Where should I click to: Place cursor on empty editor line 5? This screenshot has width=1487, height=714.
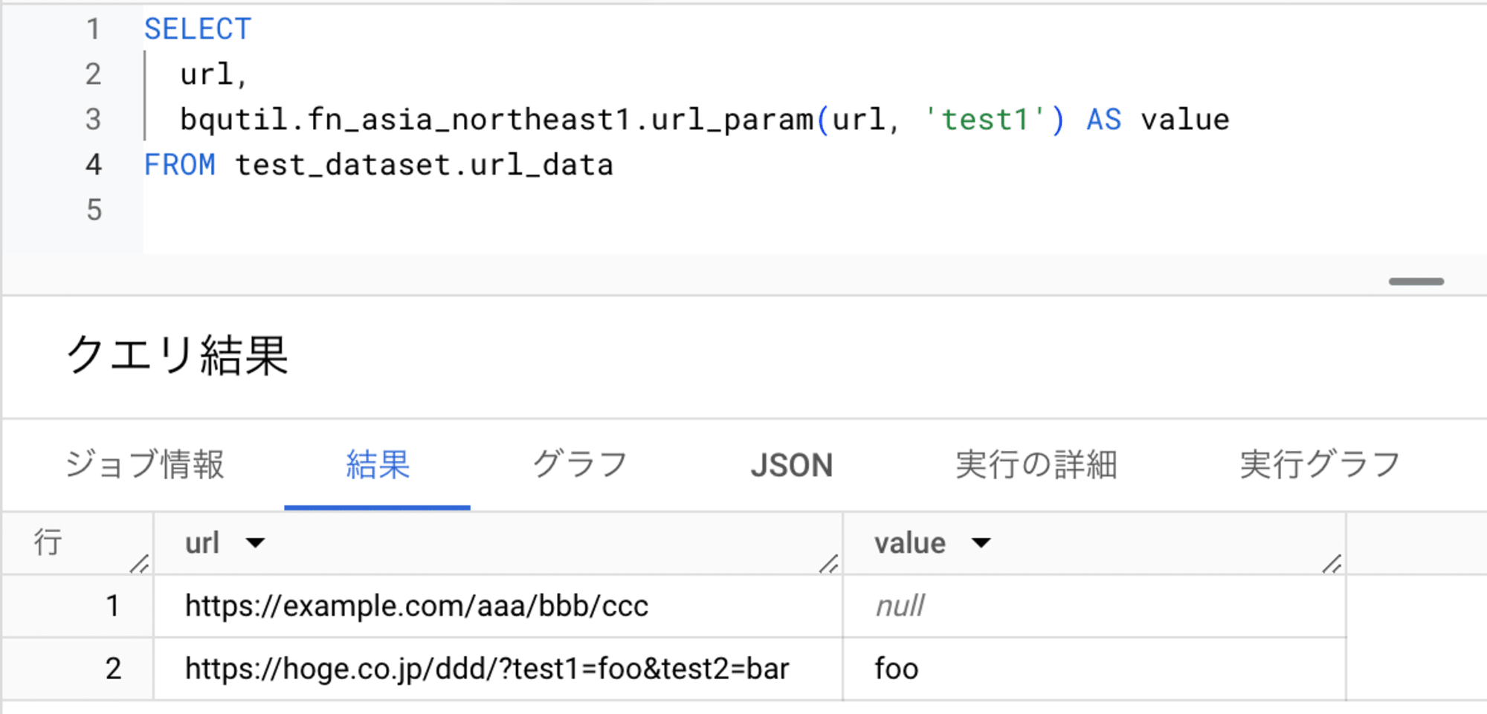(x=814, y=210)
